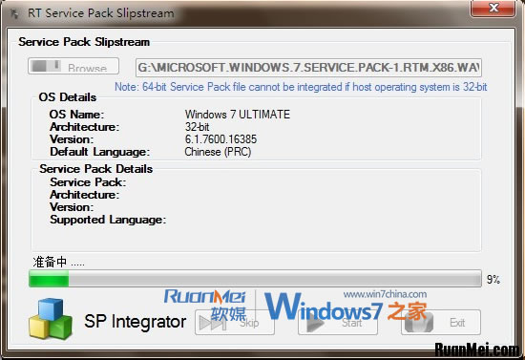Click the 9% progress percentage label
525x360 pixels.
click(493, 279)
